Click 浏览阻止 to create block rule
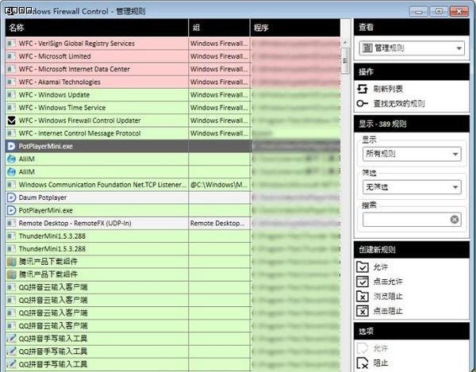The image size is (476, 372). (x=388, y=296)
